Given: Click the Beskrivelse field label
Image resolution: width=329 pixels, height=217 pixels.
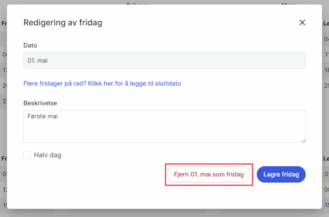Looking at the screenshot, I should pos(40,103).
